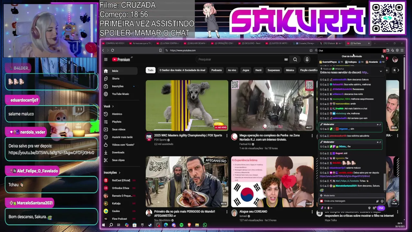Screen dimensions: 412x232
Task: Switch to the OiSakura X browser tab
Action: point(331,43)
